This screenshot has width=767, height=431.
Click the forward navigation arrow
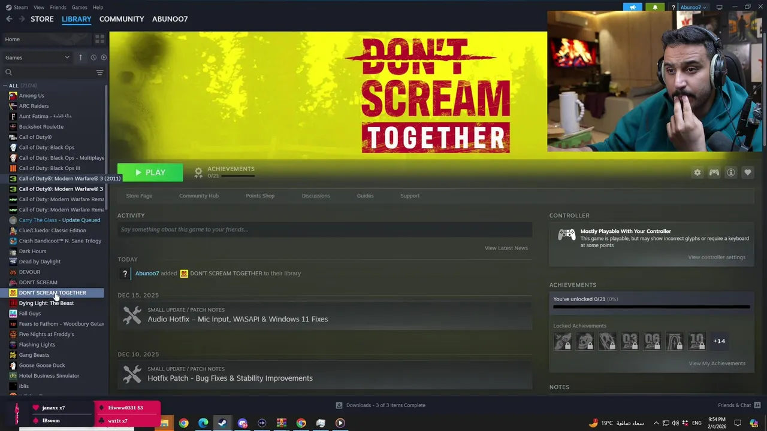coord(22,19)
